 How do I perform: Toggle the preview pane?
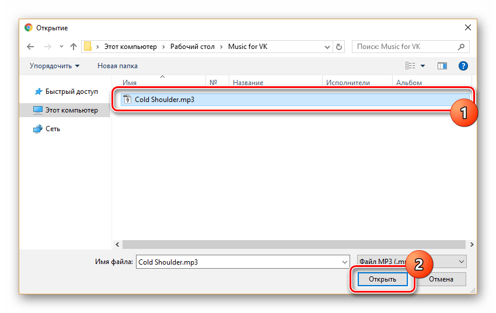442,66
